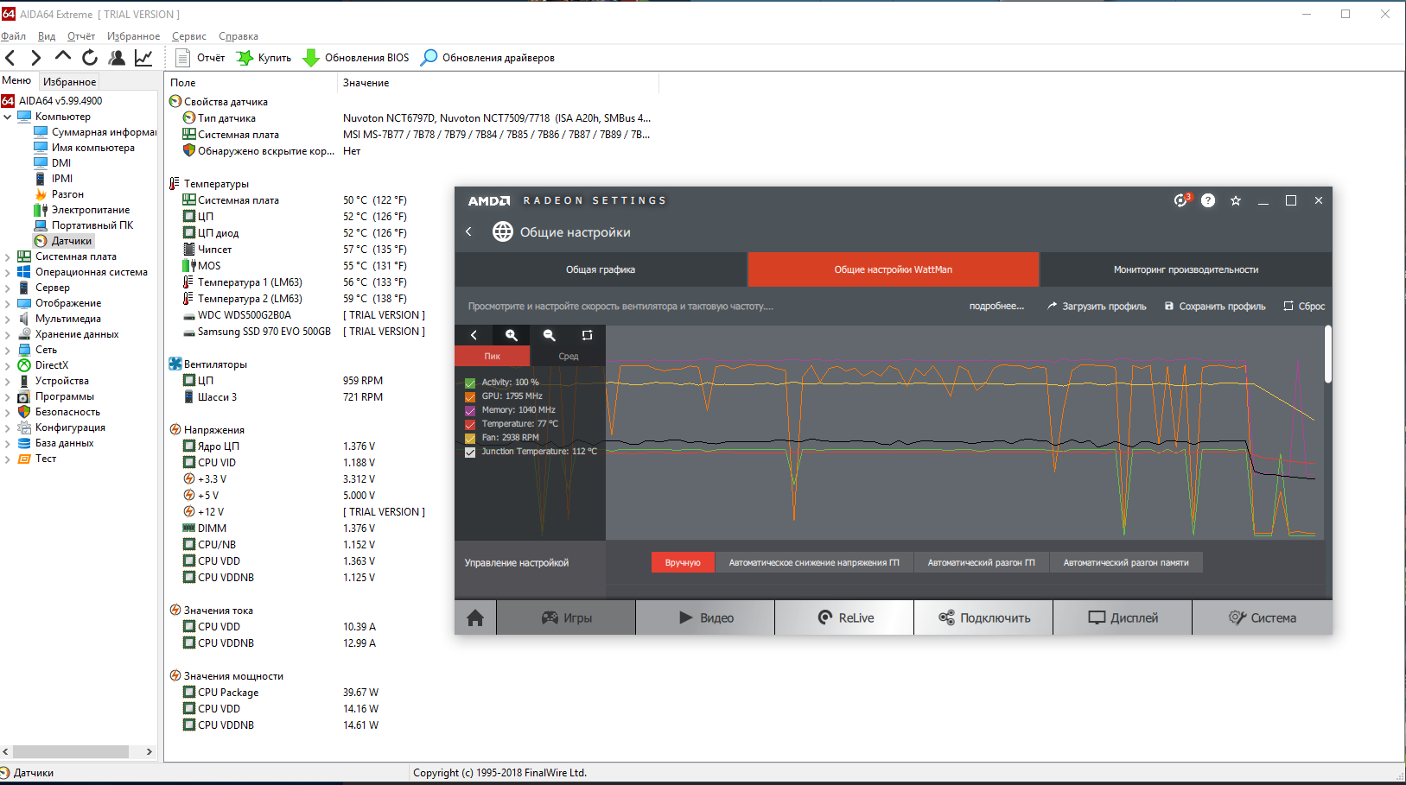Toggle GPU clock graph checkbox
Viewport: 1406px width, 785px height.
(x=470, y=396)
